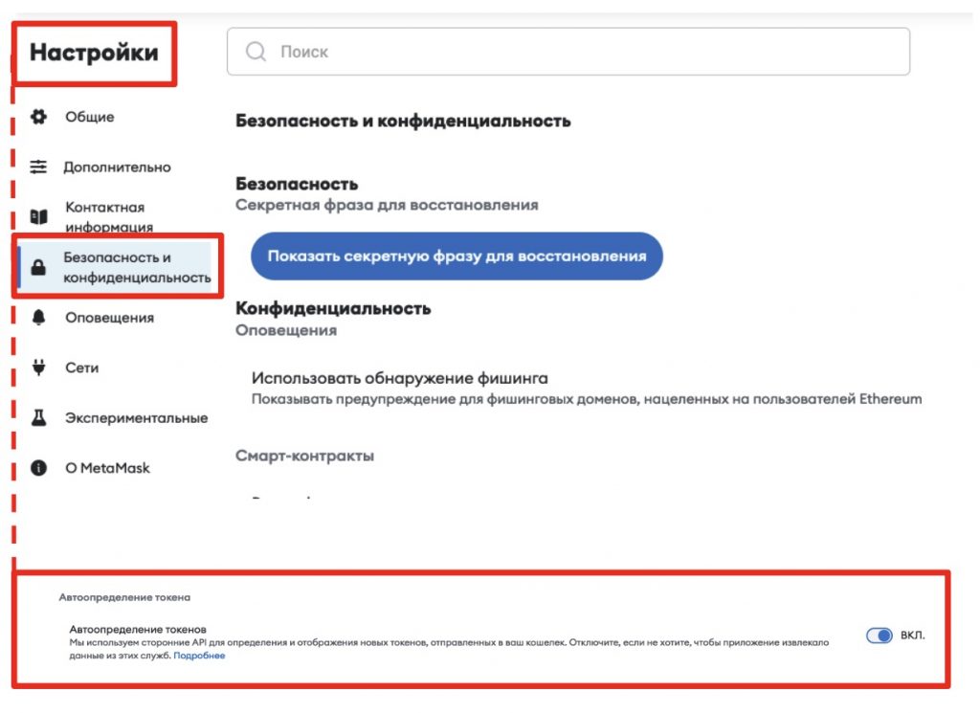Toggle Автоопределение токенов switch off
This screenshot has height=713, width=980.
tap(879, 635)
